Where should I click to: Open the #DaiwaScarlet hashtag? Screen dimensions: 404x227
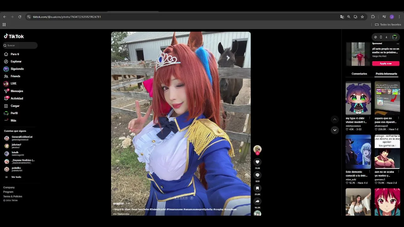pos(158,209)
